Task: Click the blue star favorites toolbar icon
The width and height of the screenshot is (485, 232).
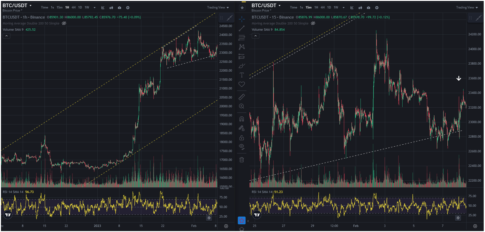Action: click(242, 220)
